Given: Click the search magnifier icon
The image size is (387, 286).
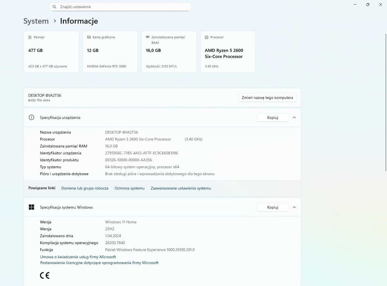Looking at the screenshot, I should point(54,7).
